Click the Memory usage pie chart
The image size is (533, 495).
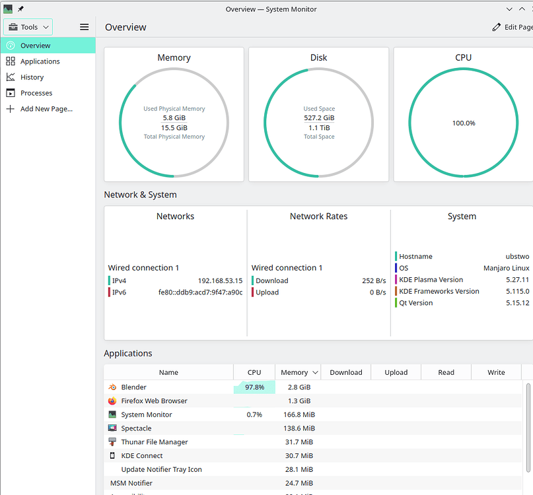tap(174, 122)
